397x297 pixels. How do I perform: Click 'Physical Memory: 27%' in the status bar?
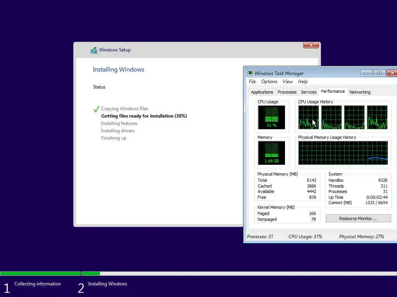(362, 237)
